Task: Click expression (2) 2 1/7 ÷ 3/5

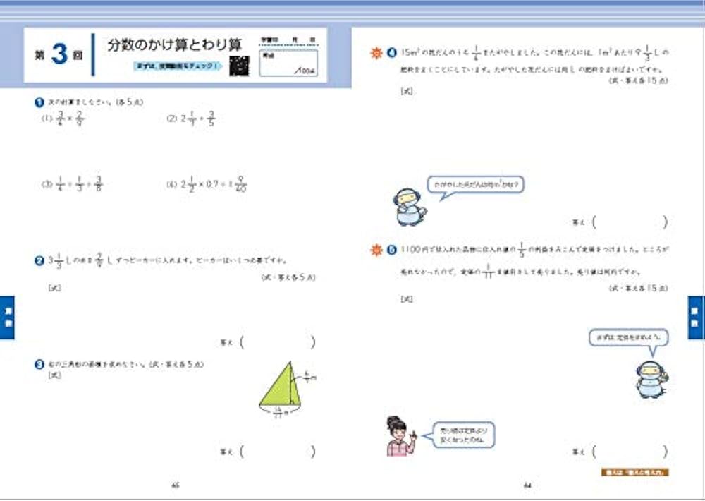Action: 190,119
